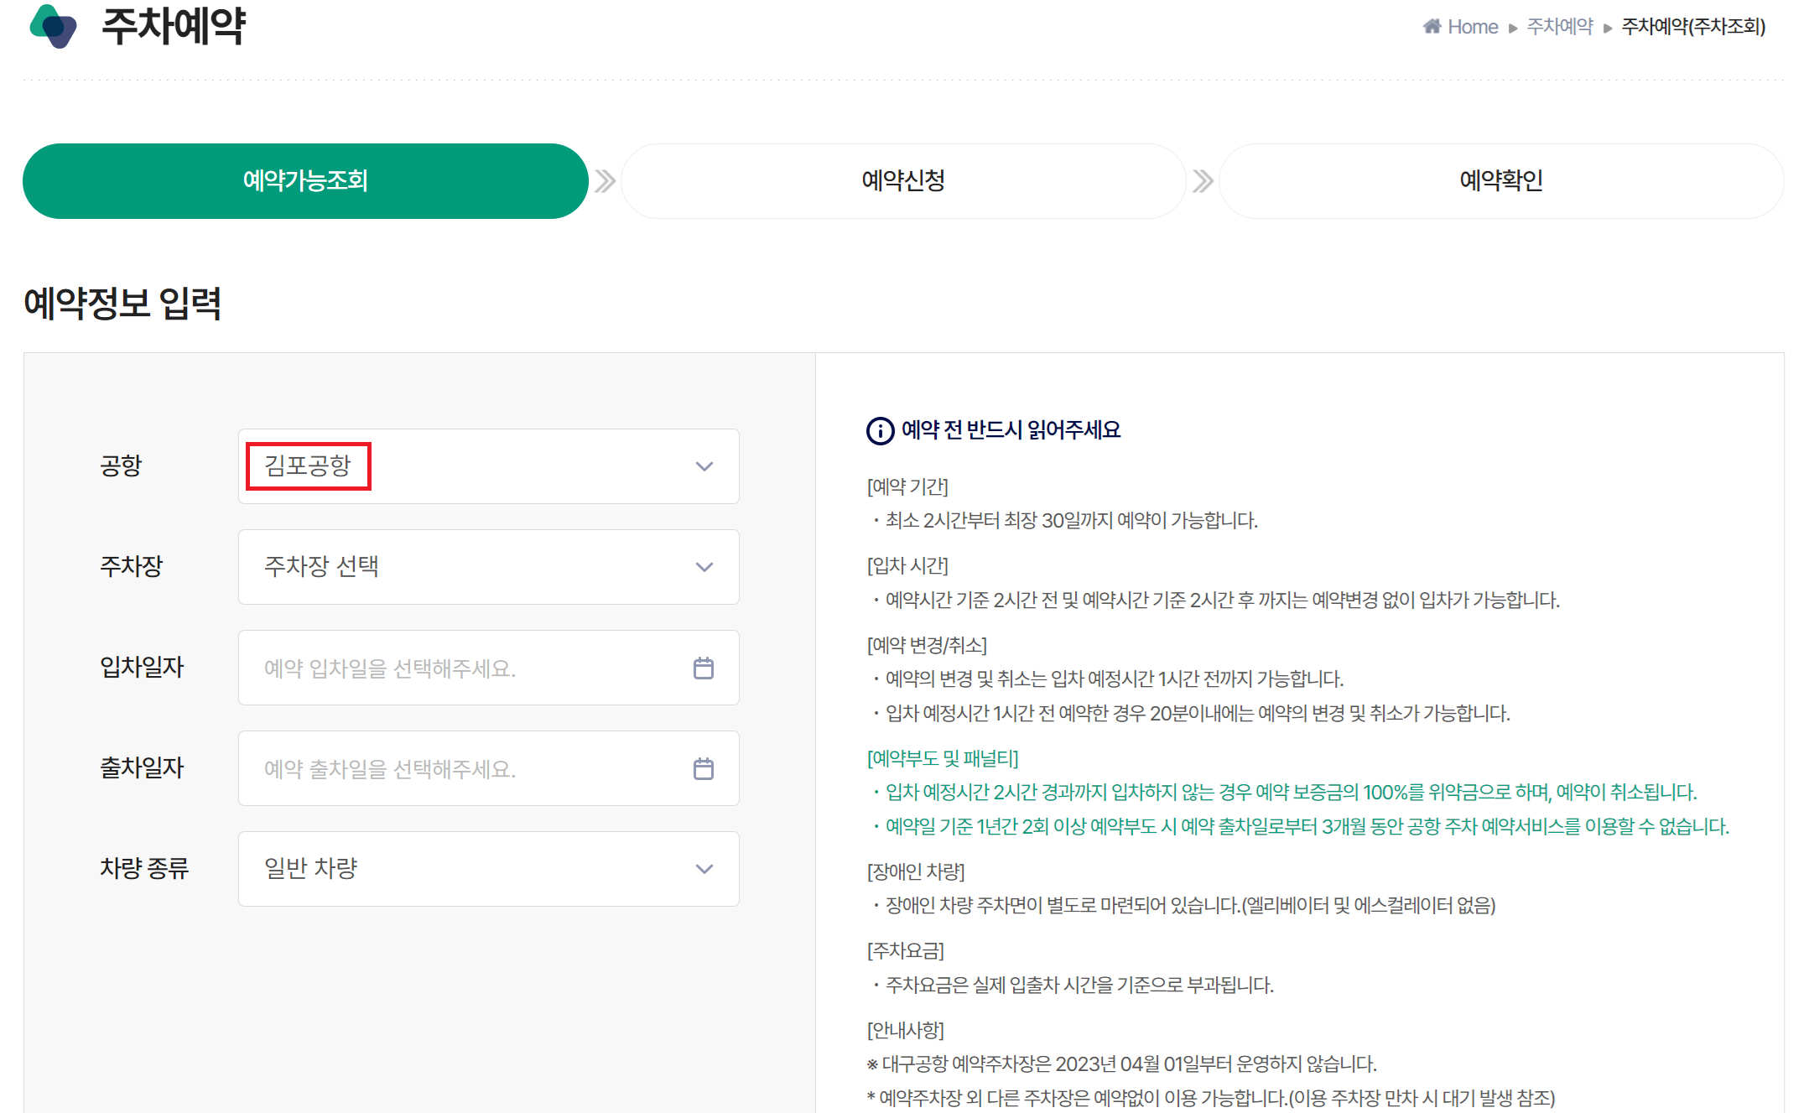
Task: Click the Home breadcrumb link
Action: click(x=1472, y=27)
